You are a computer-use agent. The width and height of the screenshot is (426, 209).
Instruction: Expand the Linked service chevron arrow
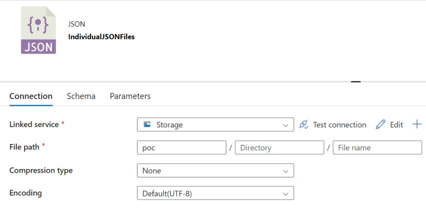(x=286, y=125)
